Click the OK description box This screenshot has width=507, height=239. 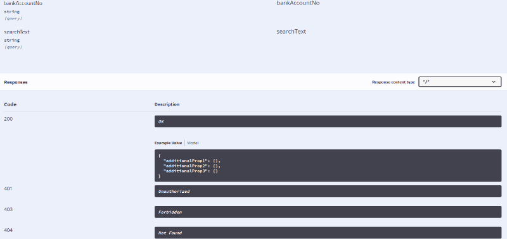(328, 121)
